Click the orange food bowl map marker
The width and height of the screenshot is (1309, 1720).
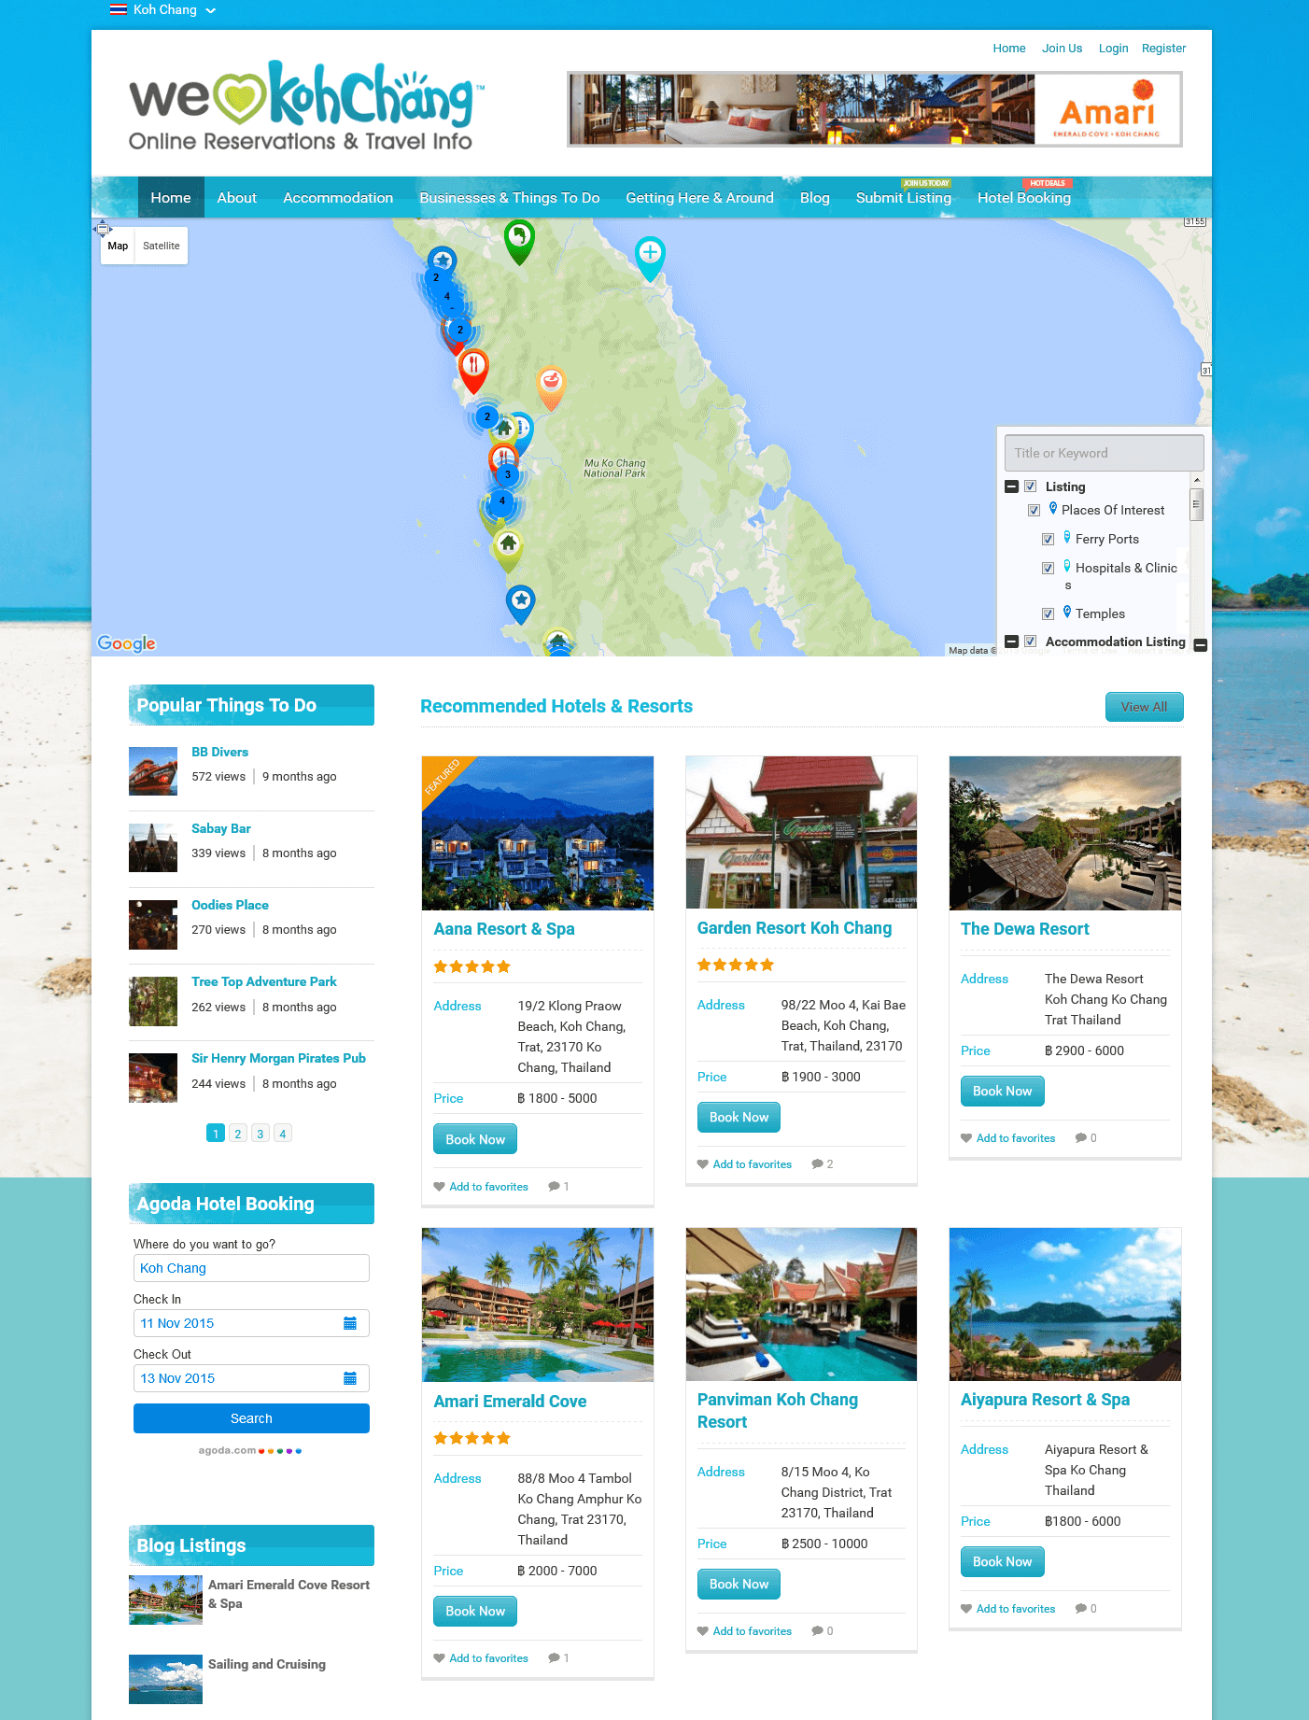pos(551,388)
